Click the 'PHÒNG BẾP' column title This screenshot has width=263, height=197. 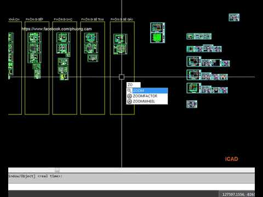35,19
